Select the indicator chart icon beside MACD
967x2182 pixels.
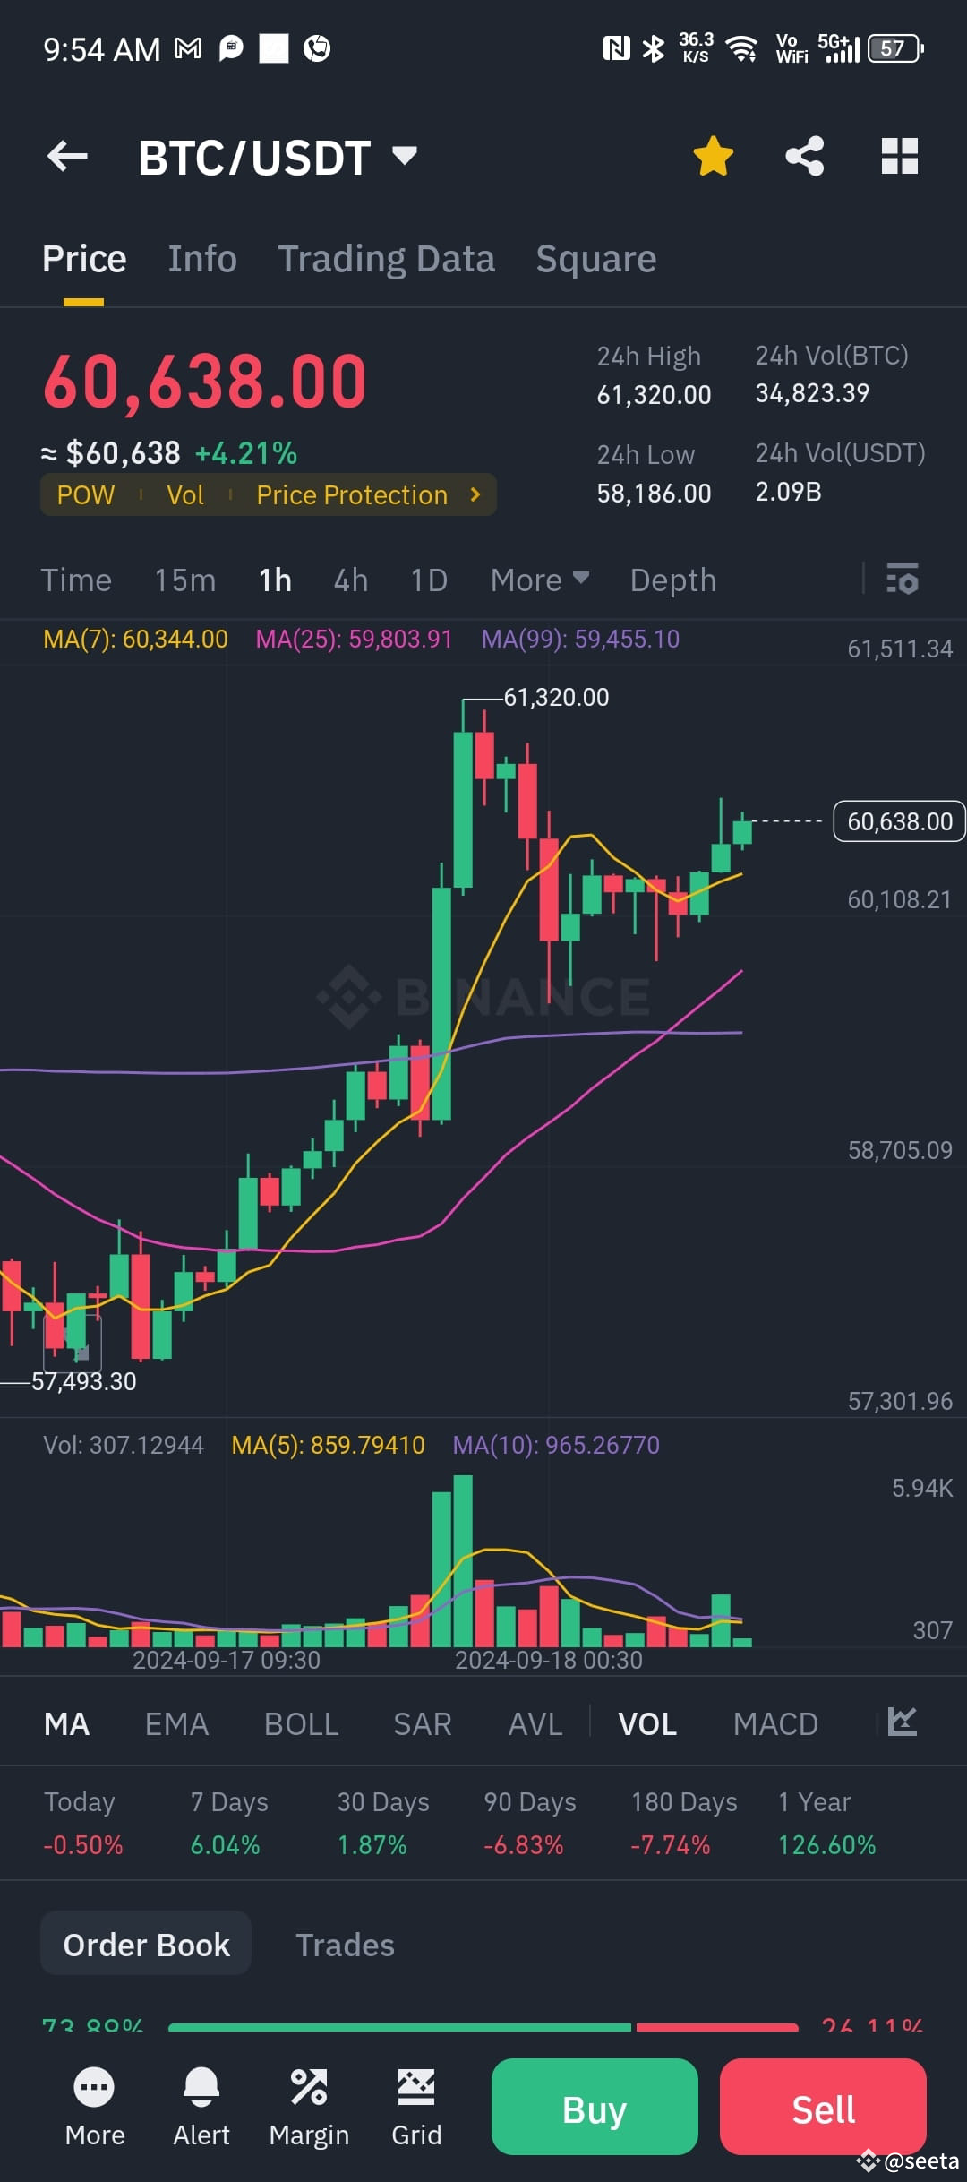click(904, 1722)
